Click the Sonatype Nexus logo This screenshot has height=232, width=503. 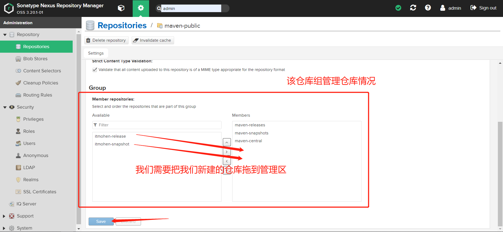[9, 8]
